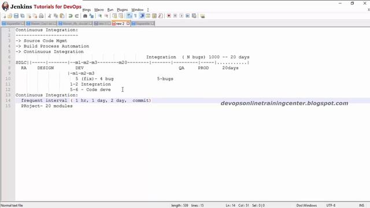Click the word 'PROD' on line 8
Screen dimensions: 370x208
point(203,68)
